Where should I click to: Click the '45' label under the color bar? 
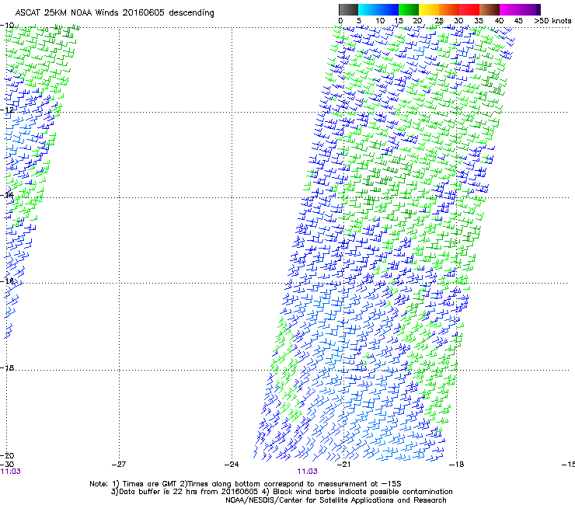coord(518,20)
